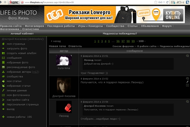190x127 pixels.
Task: Click the edit pencil icon on Дмитрий Киселев's post
Action: (187, 82)
